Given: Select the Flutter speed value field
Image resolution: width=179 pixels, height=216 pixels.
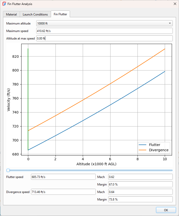Looking at the screenshot, I should coord(63,177).
